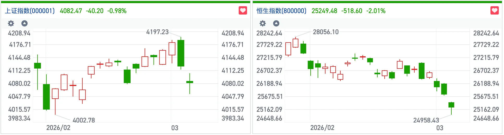Viewport: 504px width, 135px height.
Task: Click the latest candlestick in 上证指数 chart
Action: pos(190,82)
